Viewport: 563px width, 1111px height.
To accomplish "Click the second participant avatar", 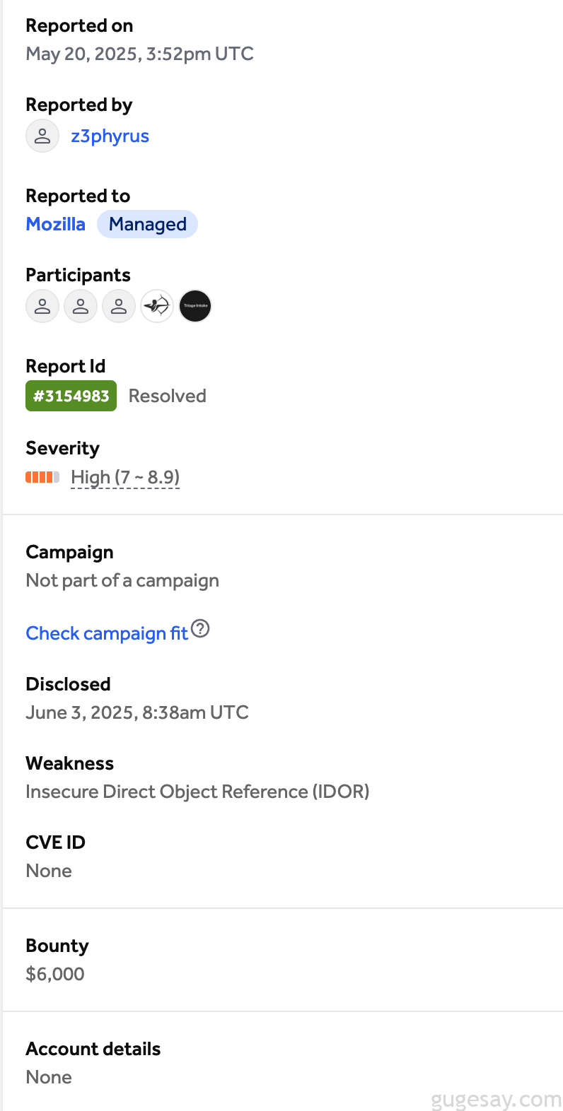I will tap(81, 307).
